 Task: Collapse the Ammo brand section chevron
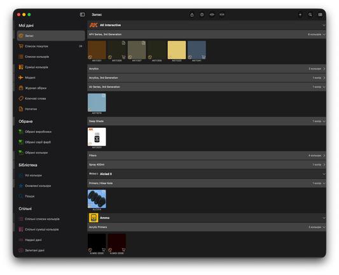point(324,218)
